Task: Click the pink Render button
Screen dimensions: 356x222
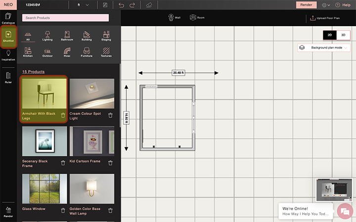Action: tap(306, 5)
